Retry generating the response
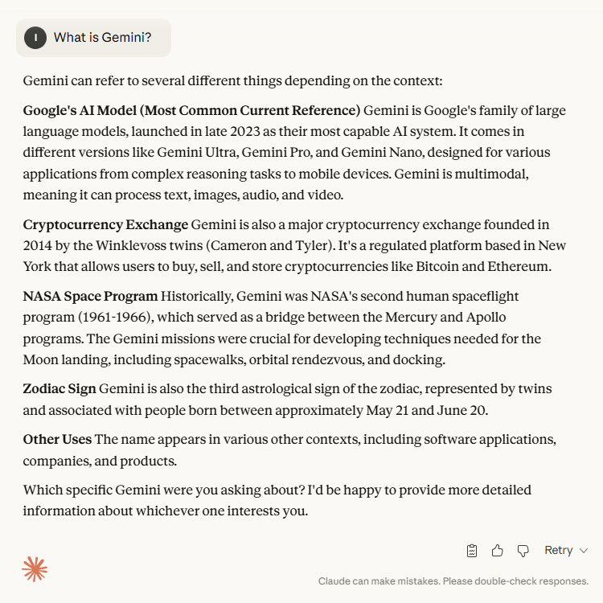 tap(558, 551)
